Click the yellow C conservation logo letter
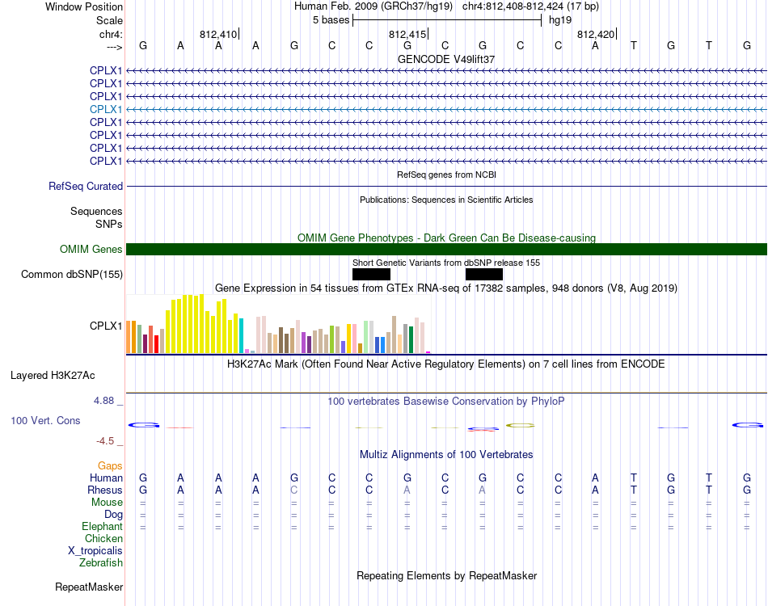 click(520, 425)
